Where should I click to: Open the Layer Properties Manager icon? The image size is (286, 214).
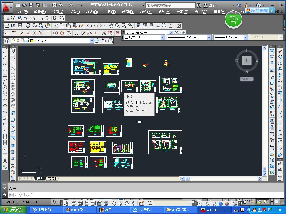click(7, 41)
